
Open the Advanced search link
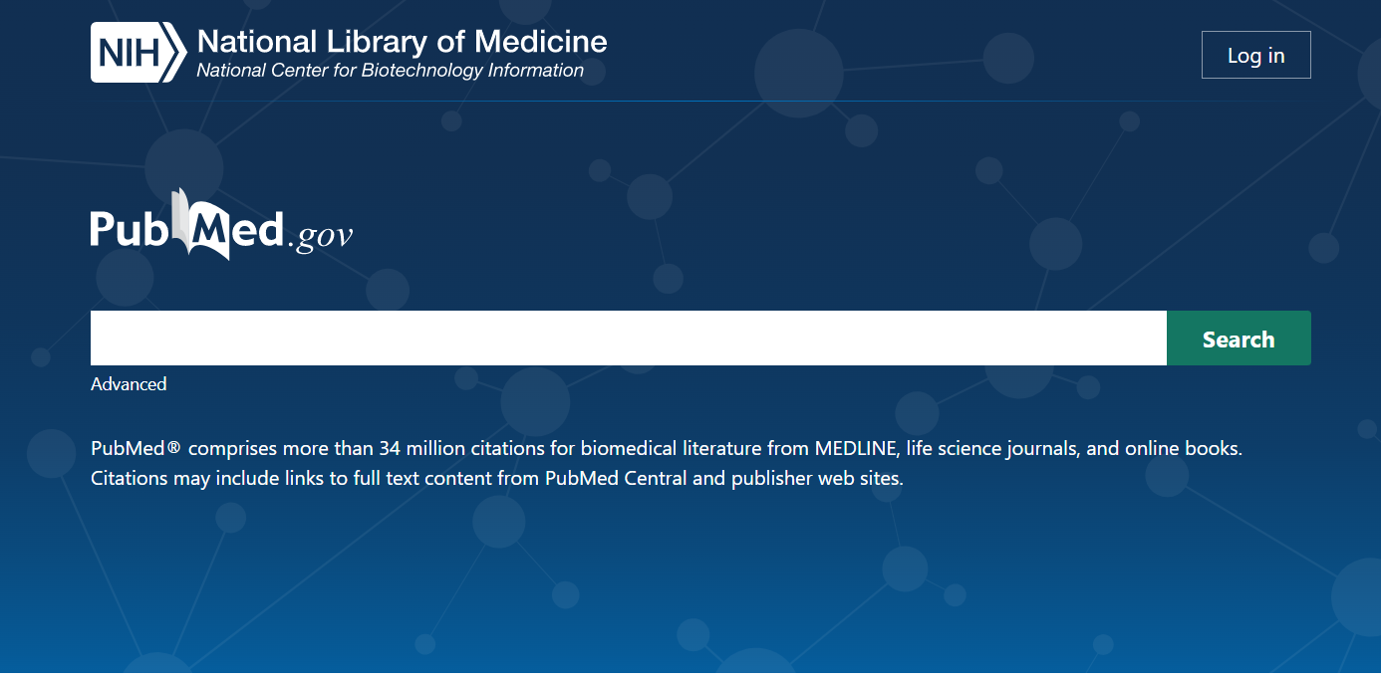point(129,384)
